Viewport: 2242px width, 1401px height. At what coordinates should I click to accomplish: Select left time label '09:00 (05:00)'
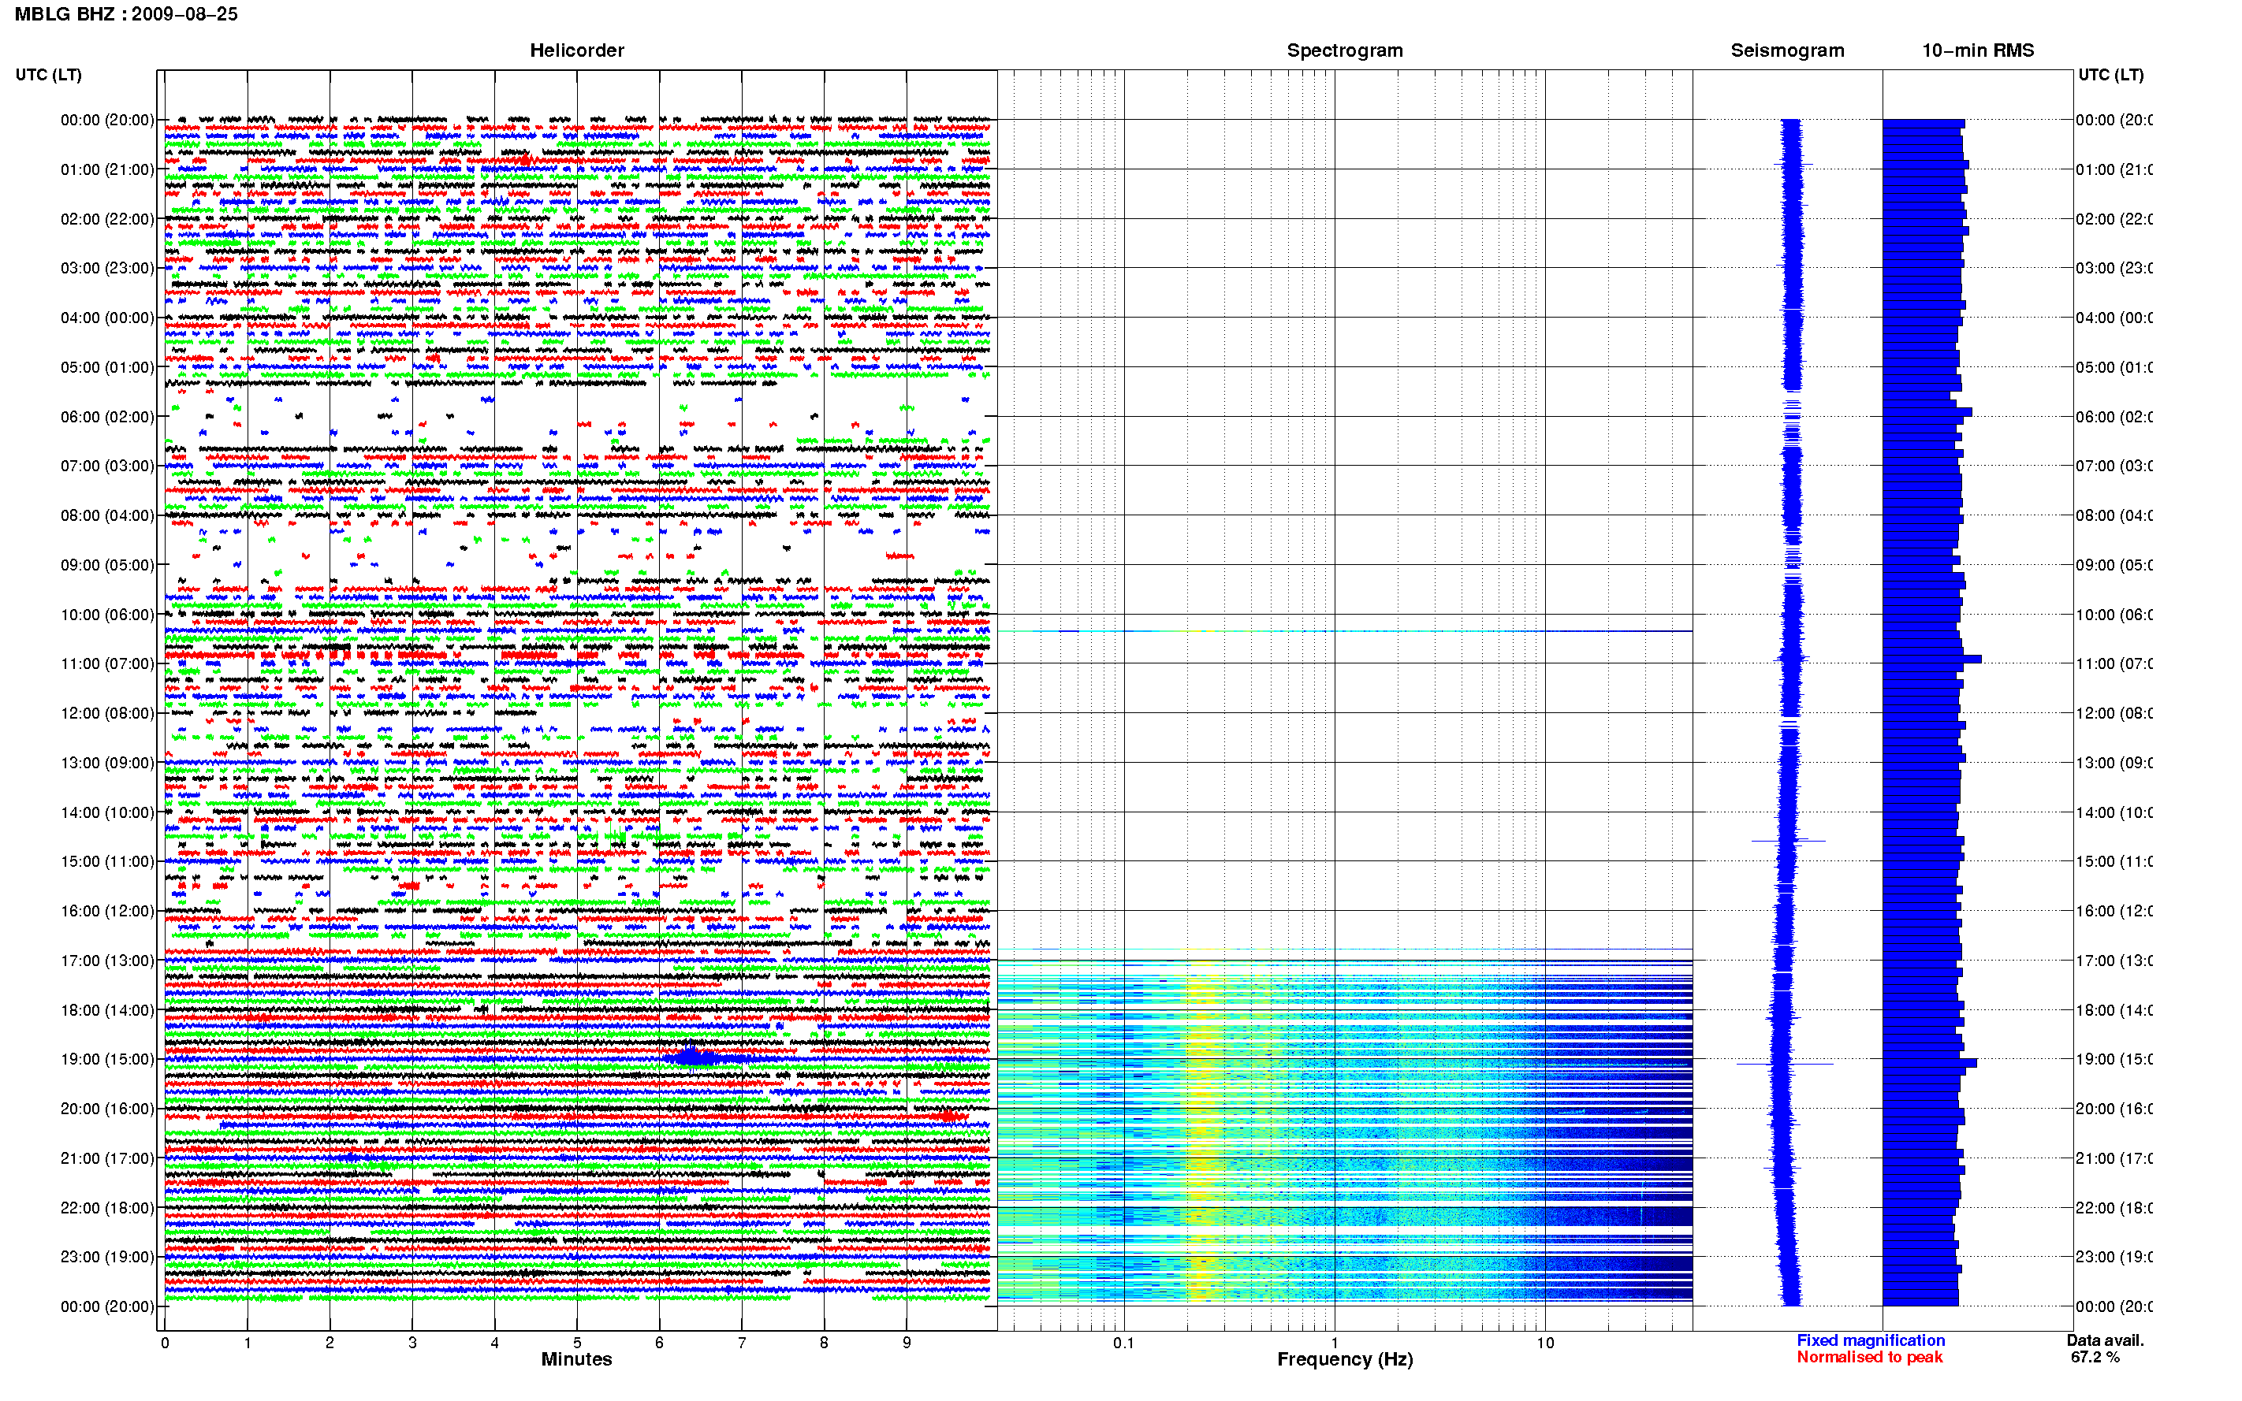click(107, 564)
